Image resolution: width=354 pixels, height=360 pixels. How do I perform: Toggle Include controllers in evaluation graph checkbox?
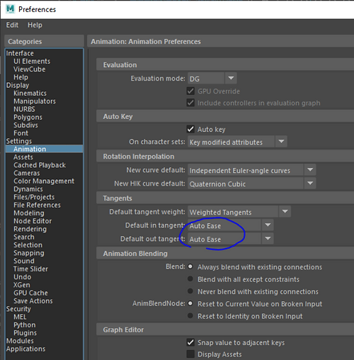pyautogui.click(x=190, y=103)
